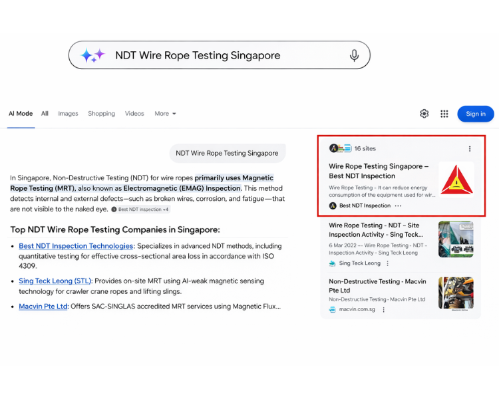Open the red triangle logo thumbnail
499x399 pixels.
456,180
